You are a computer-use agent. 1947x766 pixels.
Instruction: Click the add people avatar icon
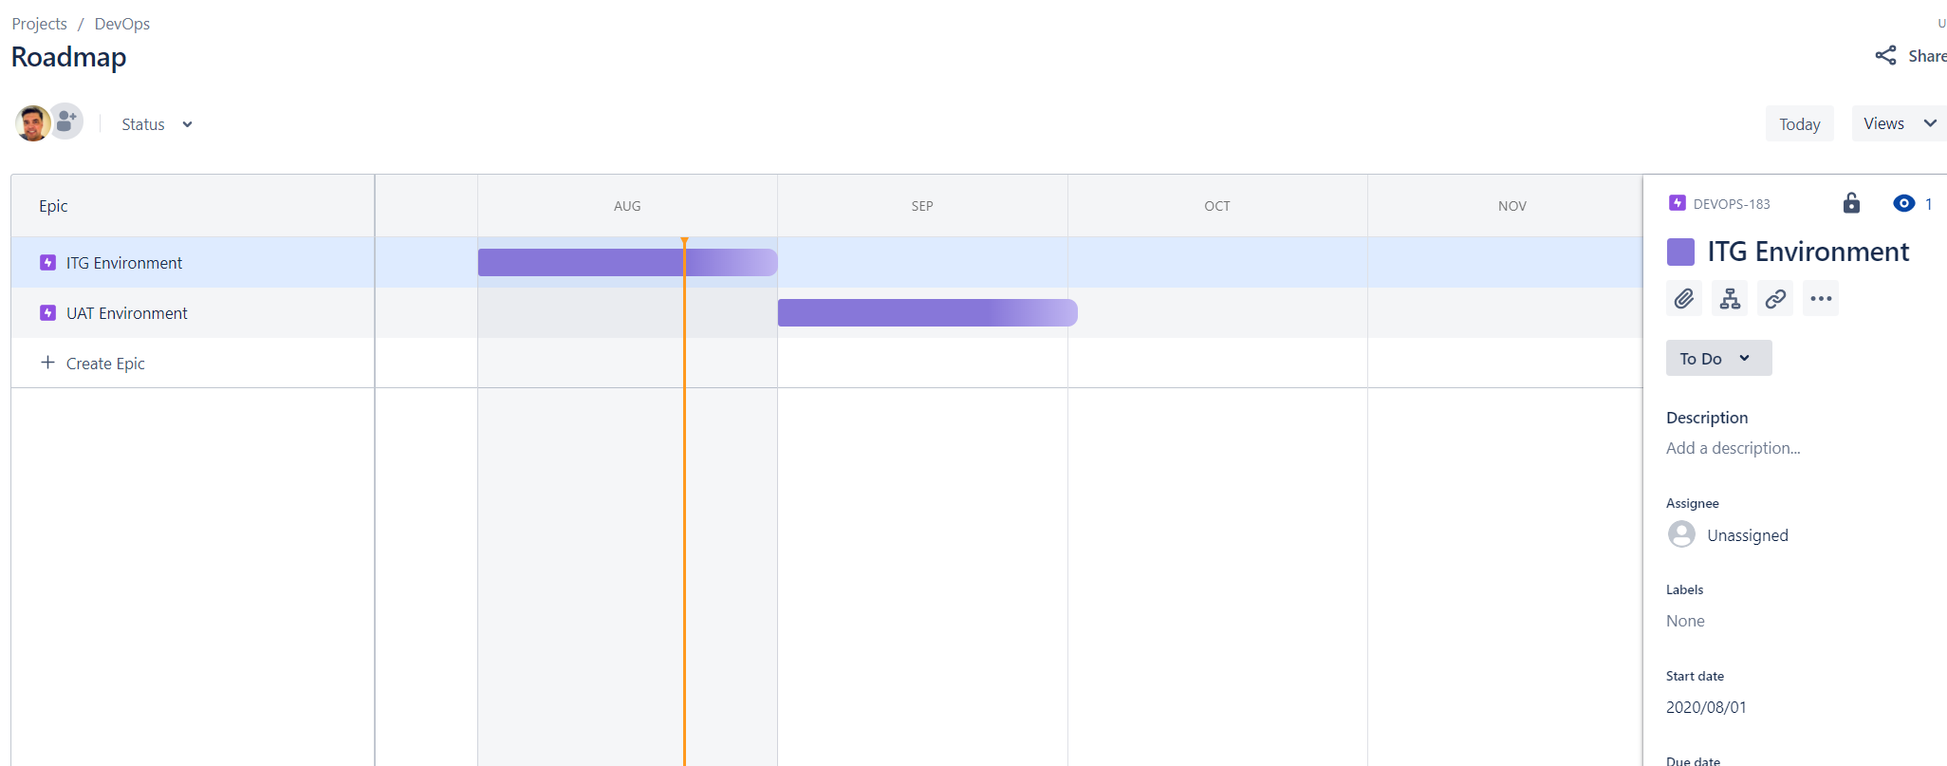pos(66,121)
